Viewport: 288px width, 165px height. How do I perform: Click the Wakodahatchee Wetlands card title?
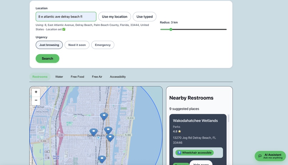click(195, 121)
